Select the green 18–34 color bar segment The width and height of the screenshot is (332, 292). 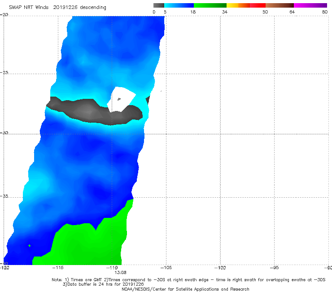click(210, 5)
